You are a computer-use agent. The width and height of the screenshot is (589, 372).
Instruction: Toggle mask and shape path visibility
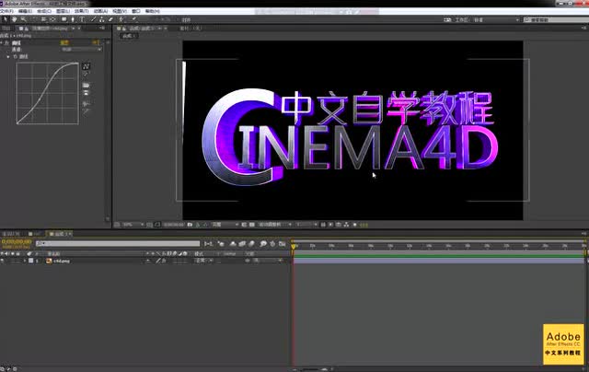[157, 225]
